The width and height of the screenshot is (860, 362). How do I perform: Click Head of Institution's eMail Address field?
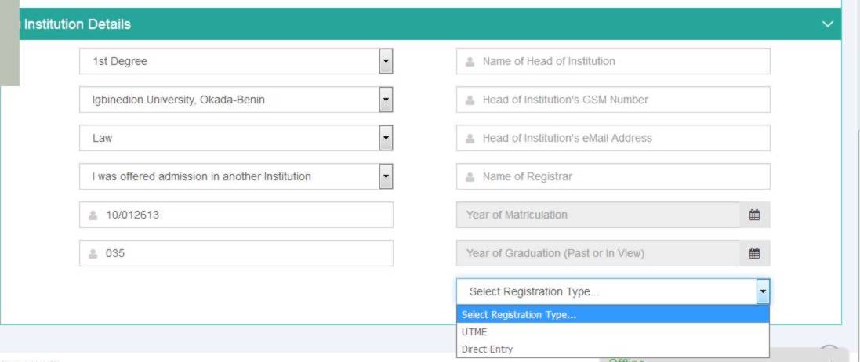(x=613, y=138)
